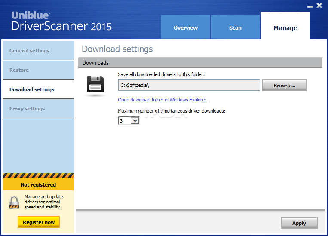This screenshot has width=328, height=236.
Task: Click the Browse... button
Action: click(285, 85)
